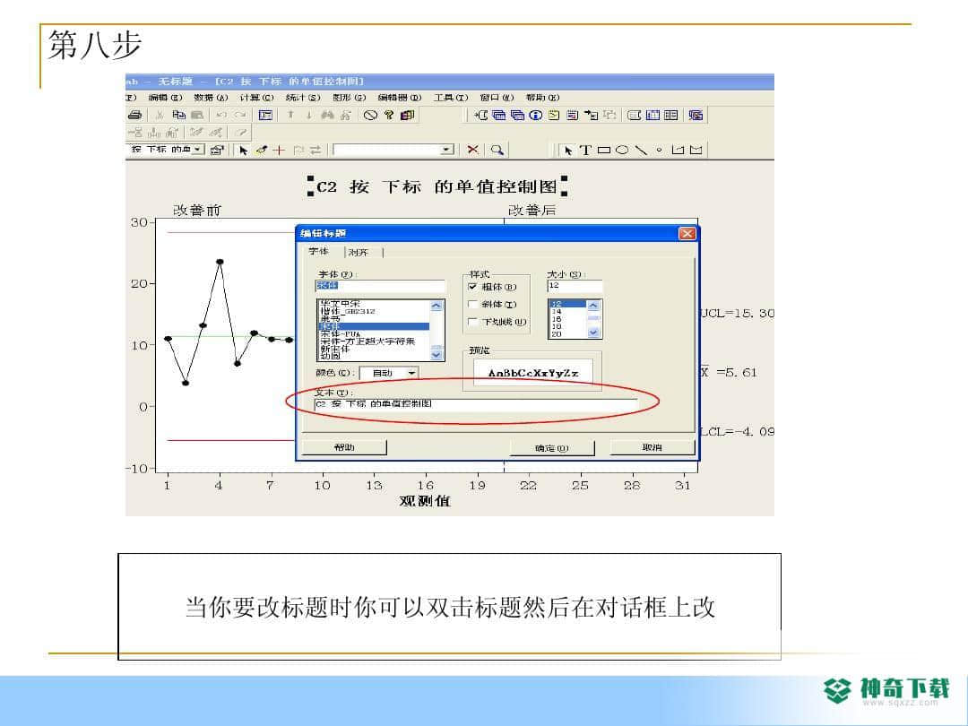Switch to the 字体 tab in dialog
Screen dimensions: 968x726
(319, 251)
